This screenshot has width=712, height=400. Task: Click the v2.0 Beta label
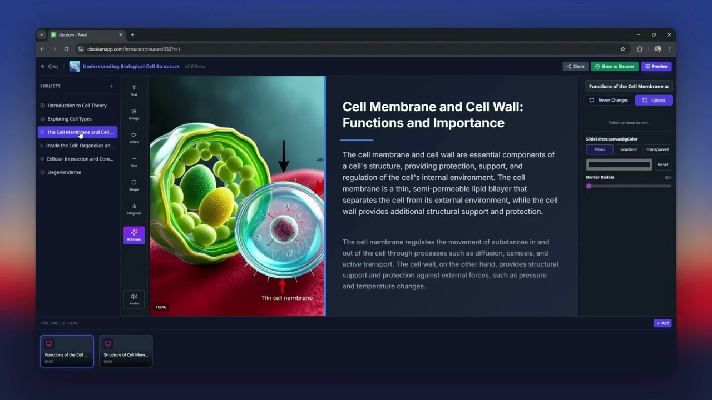pos(195,66)
